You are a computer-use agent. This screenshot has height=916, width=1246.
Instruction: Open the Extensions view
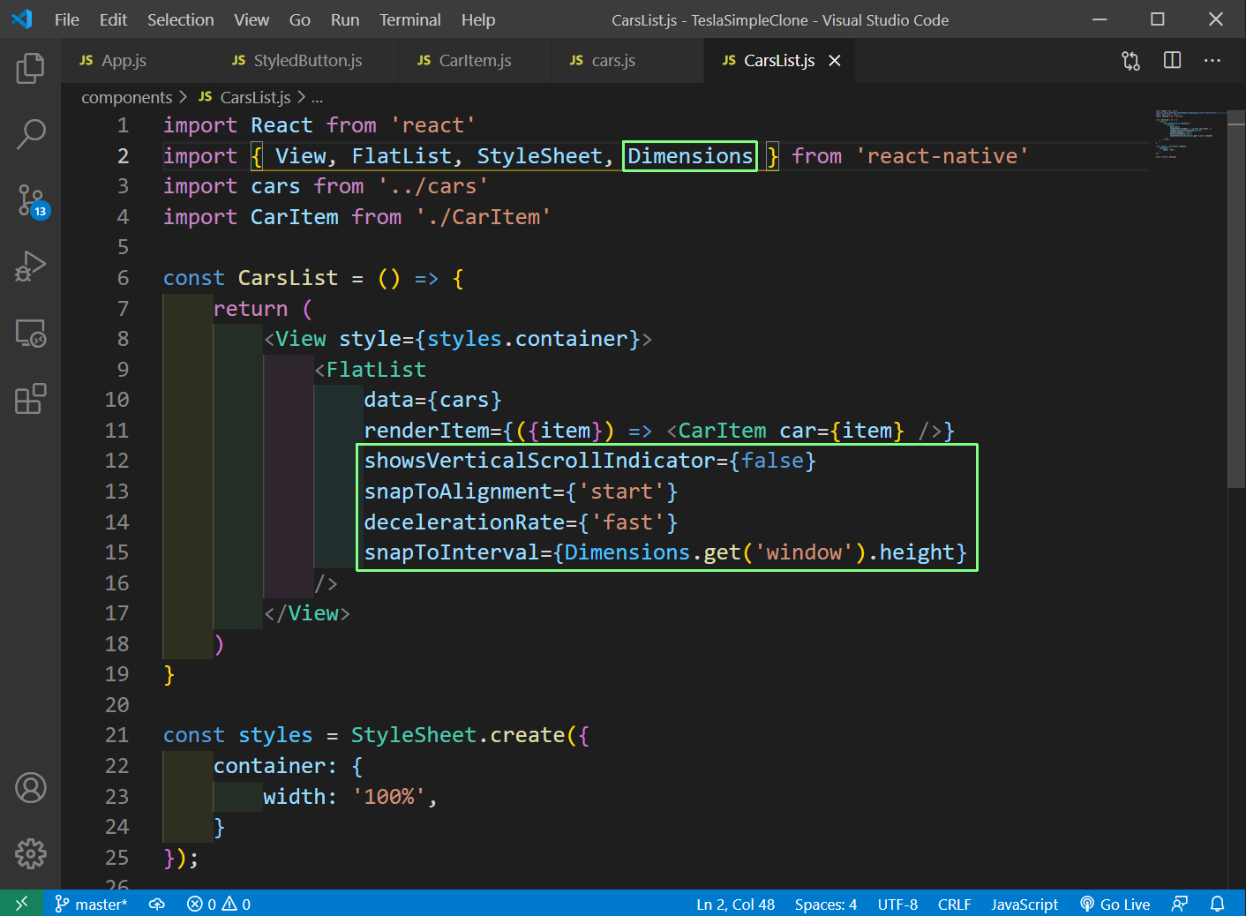(30, 399)
